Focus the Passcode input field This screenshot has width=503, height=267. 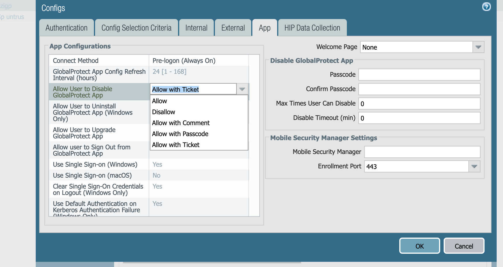pyautogui.click(x=419, y=75)
